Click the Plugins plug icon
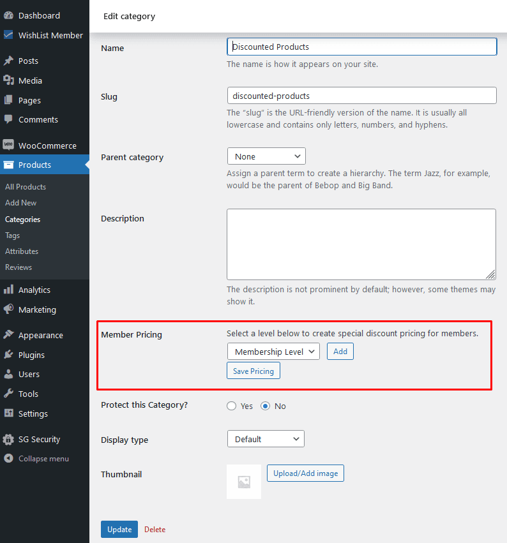Screen dimensions: 507x543 (9, 355)
